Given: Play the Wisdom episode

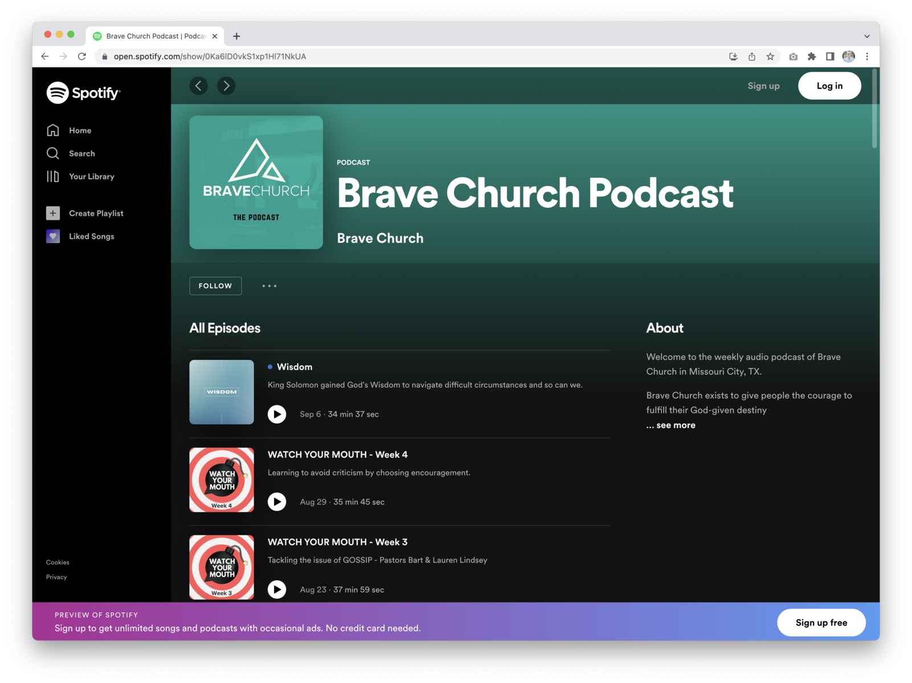Looking at the screenshot, I should click(x=277, y=414).
